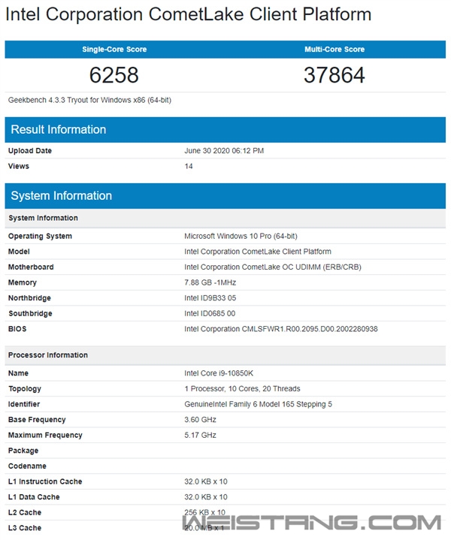Click the blue System Information section header
This screenshot has width=451, height=540.
coord(61,196)
